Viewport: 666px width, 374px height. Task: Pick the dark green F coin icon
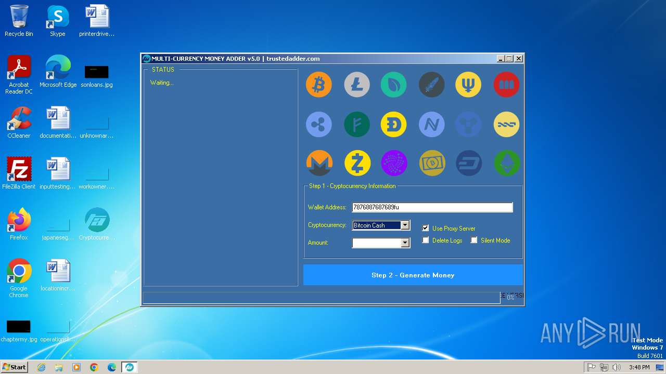[357, 124]
